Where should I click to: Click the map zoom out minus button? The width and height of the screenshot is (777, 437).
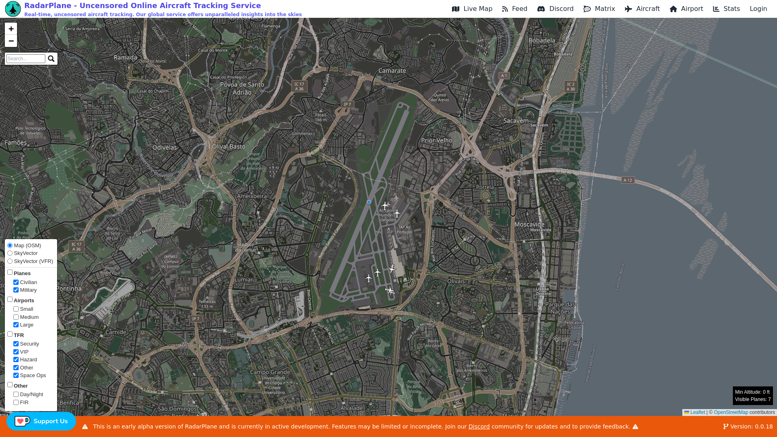coord(11,41)
